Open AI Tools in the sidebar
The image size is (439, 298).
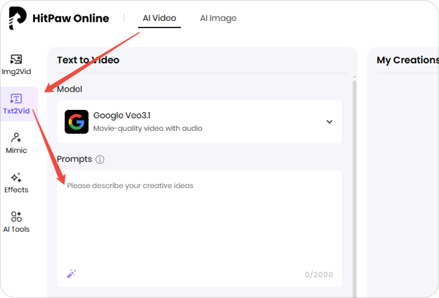[x=16, y=222]
